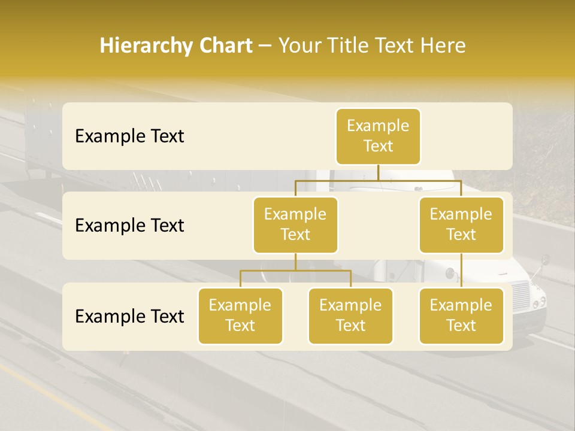This screenshot has height=431, width=575.
Task: Click the second row's Example Text label
Action: click(x=129, y=226)
